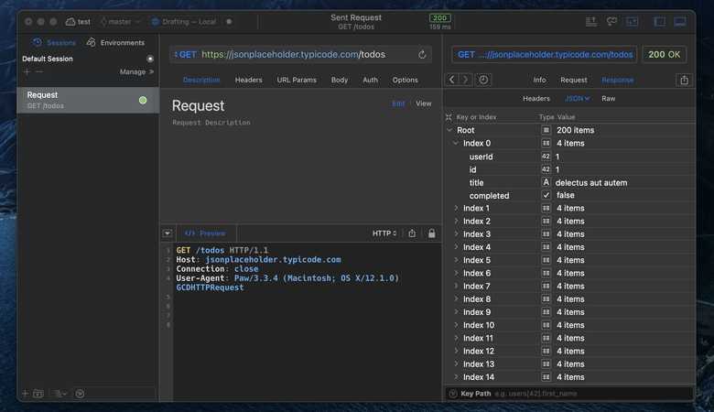Image resolution: width=714 pixels, height=412 pixels.
Task: Click the export icon next to the HTTP selector
Action: pos(412,233)
